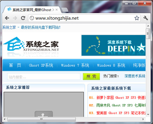This screenshot has width=153, height=124.
Task: Click the vertical scrollbar up arrow
Action: [148, 26]
